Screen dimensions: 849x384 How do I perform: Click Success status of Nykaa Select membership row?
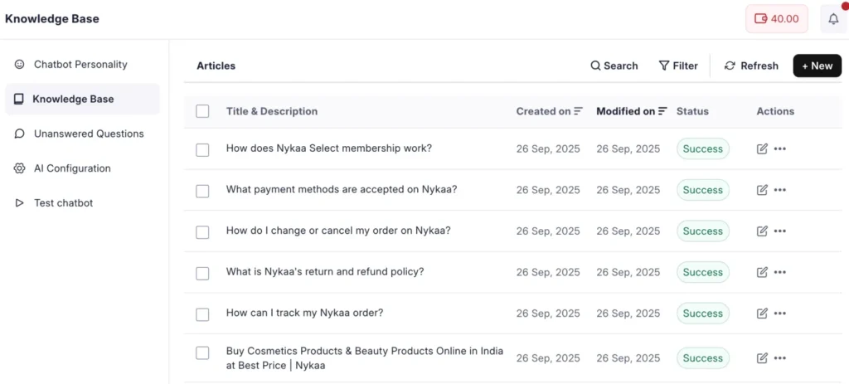point(703,149)
